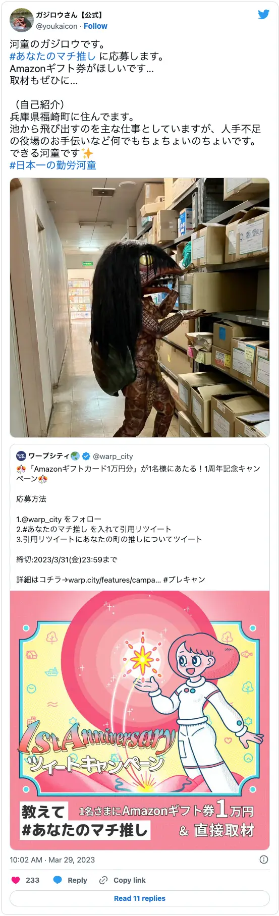Open the @youkaicon handle link

[x=57, y=26]
